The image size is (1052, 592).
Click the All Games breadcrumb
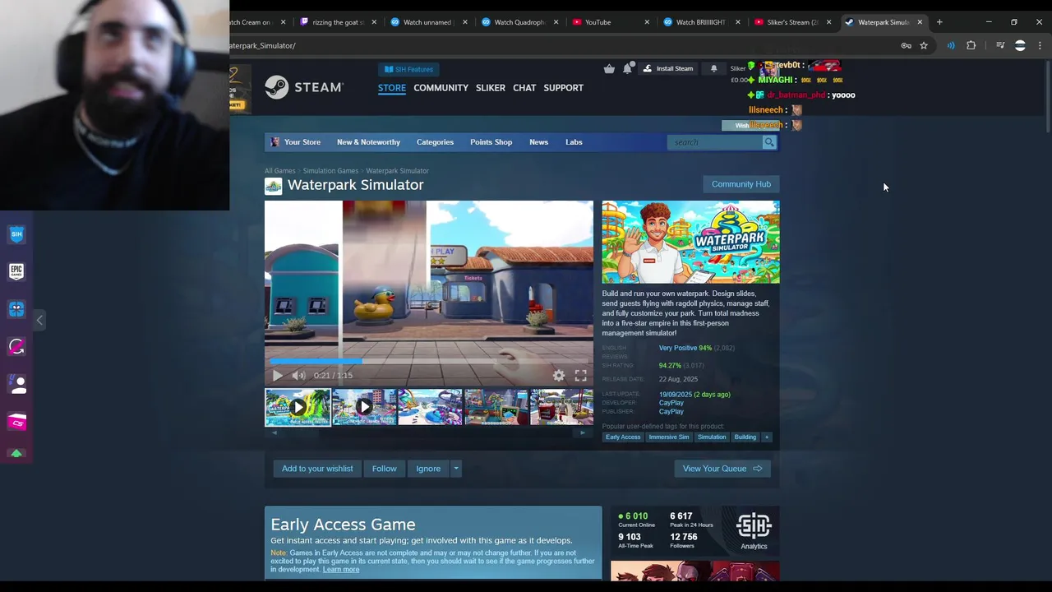pos(279,171)
